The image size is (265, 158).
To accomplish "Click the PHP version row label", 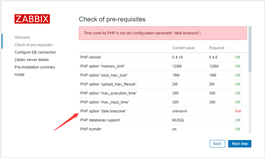I will coord(91,57).
